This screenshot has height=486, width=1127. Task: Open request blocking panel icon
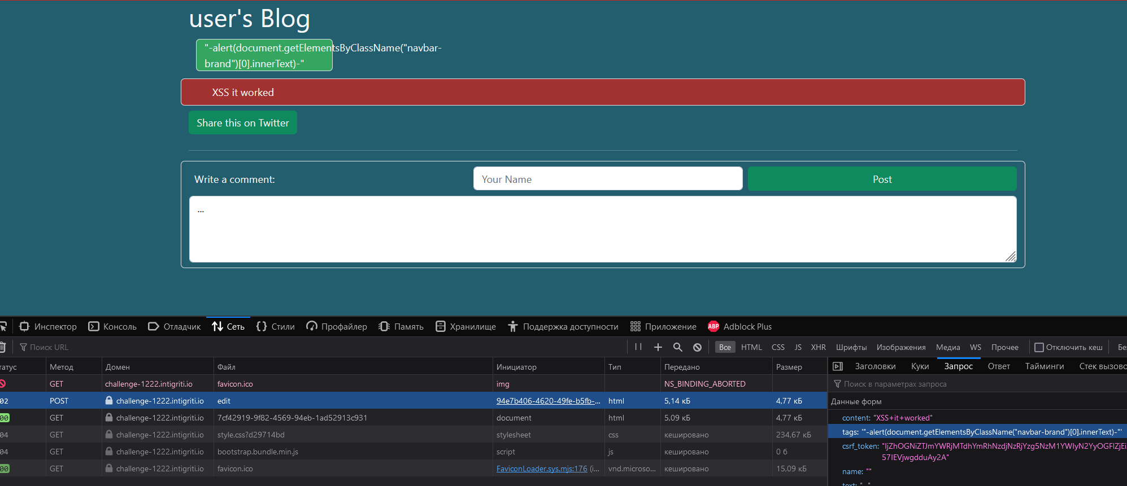point(698,347)
